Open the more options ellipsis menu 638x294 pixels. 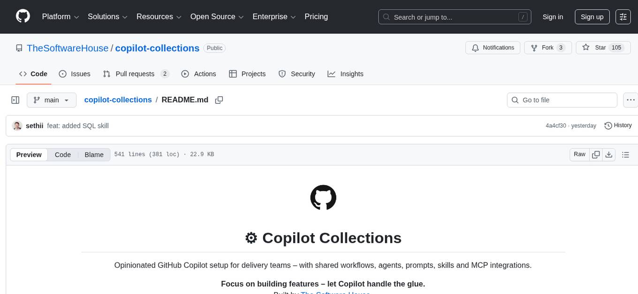point(630,100)
